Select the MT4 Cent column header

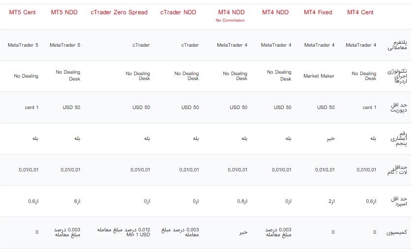click(360, 12)
